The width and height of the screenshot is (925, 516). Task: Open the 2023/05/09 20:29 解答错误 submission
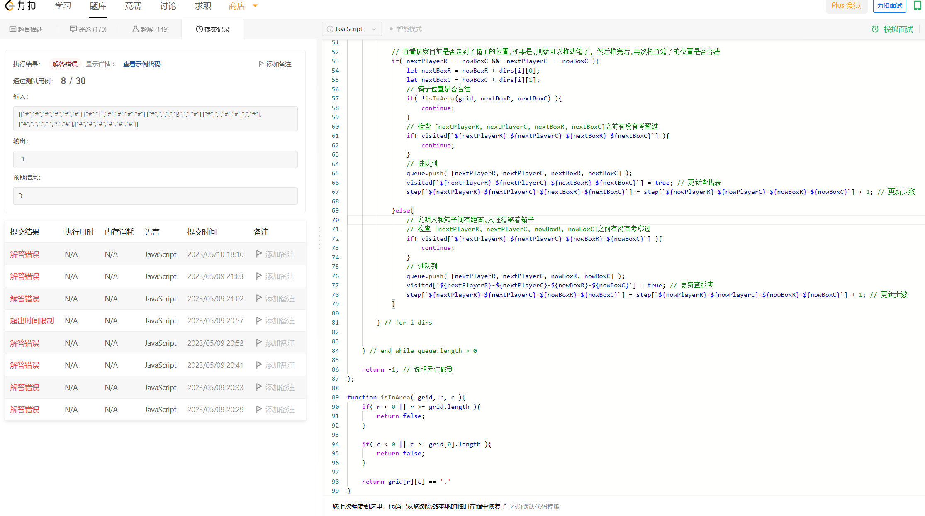coord(25,410)
